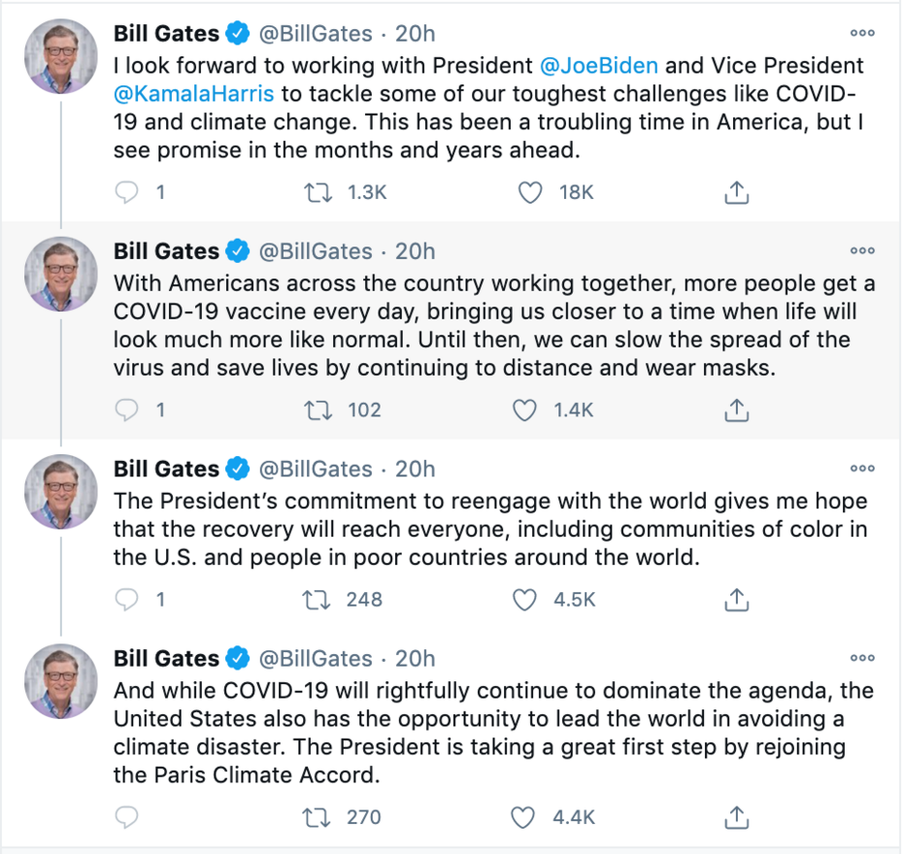Click Bill Gates avatar on the first tweet
Viewport: 903px width, 854px height.
coord(60,56)
